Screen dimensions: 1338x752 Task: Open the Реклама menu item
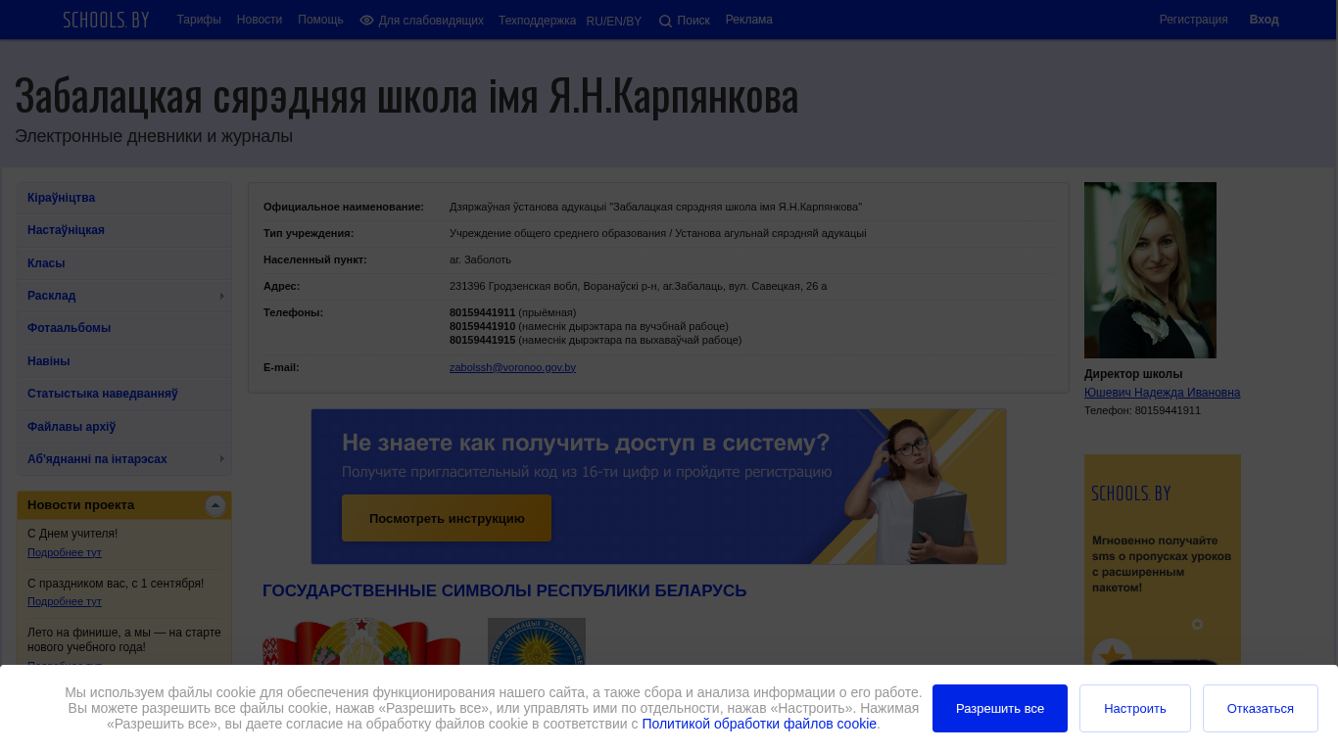click(x=749, y=20)
